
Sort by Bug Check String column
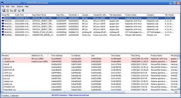click(43, 15)
